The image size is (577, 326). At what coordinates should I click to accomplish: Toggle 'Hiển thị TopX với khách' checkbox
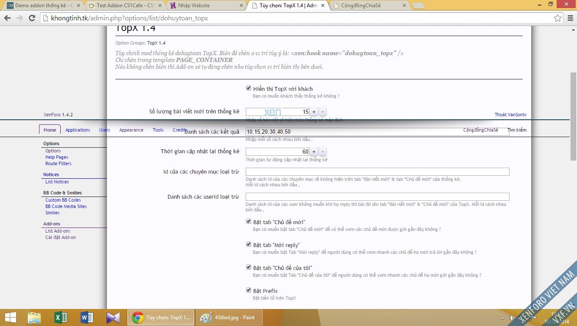[x=249, y=88]
